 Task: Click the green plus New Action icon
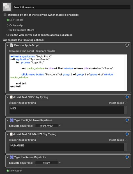point(8,171)
